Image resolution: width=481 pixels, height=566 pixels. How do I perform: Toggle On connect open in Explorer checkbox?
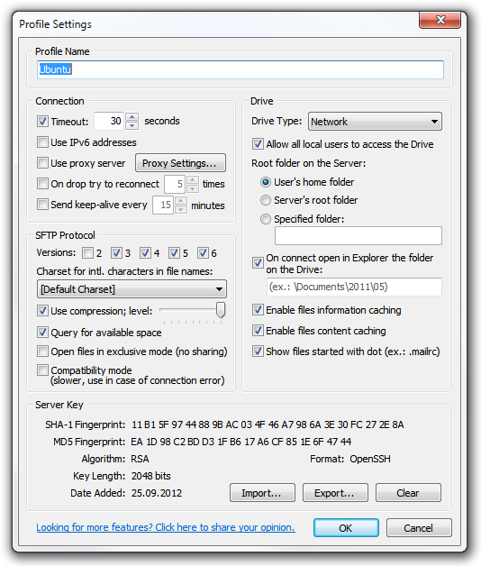tap(258, 263)
